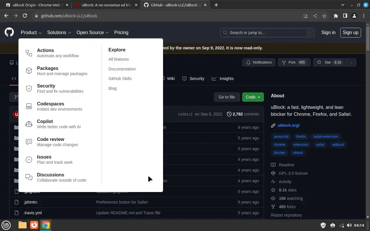Click the Sign up button

pyautogui.click(x=351, y=33)
